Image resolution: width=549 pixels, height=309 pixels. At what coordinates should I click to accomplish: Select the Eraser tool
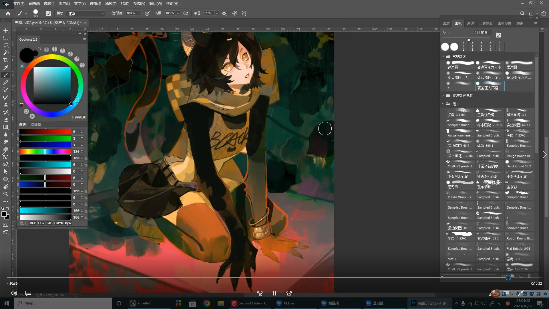[x=6, y=120]
